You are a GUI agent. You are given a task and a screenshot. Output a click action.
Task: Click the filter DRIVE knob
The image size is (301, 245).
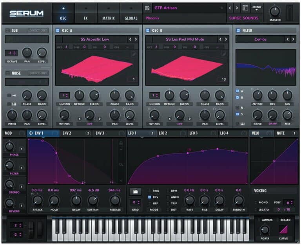click(257, 115)
